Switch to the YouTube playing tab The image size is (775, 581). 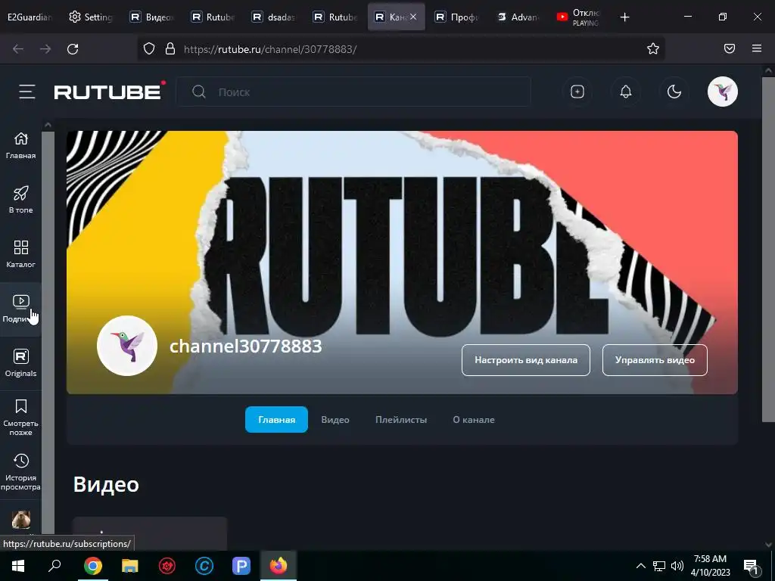coord(578,17)
